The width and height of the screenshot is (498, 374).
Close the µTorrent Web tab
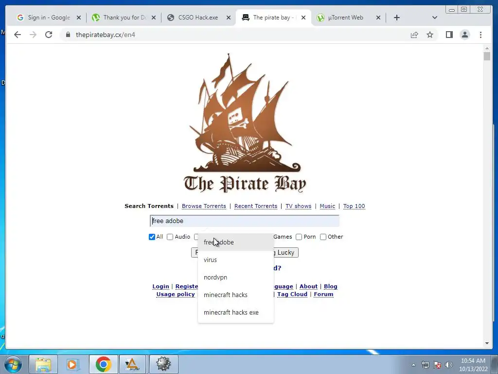click(x=378, y=18)
